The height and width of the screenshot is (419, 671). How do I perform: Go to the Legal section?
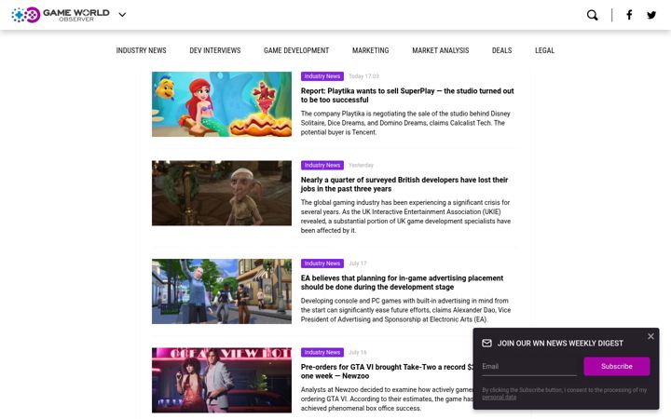click(x=544, y=50)
